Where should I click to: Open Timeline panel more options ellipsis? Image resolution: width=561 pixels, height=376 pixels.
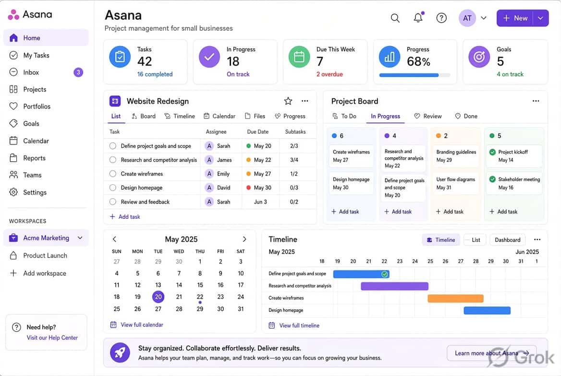click(x=537, y=240)
